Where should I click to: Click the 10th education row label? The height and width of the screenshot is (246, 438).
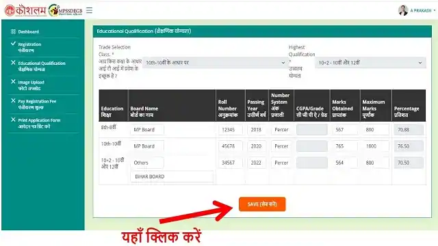point(111,143)
